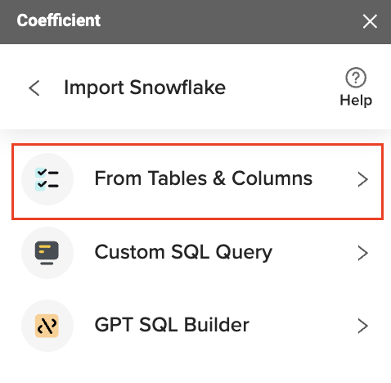391x383 pixels.
Task: Expand the From Tables & Columns chevron
Action: click(363, 179)
